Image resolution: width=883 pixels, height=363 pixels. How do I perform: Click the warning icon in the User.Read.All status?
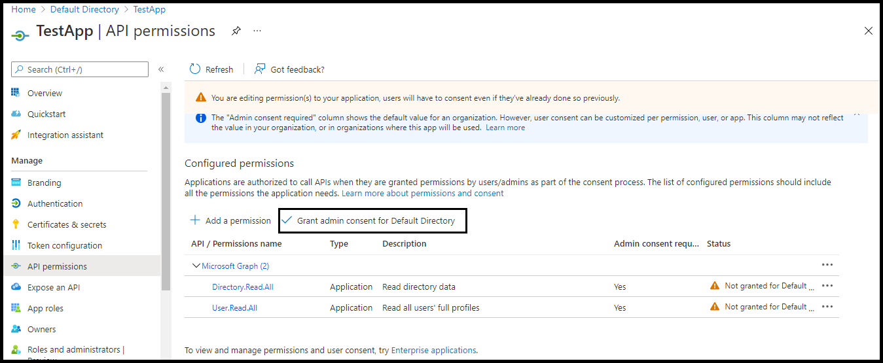coord(715,307)
